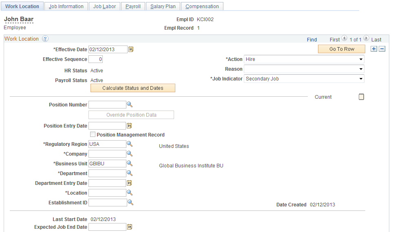Click the Regulatory Region field
The width and height of the screenshot is (393, 232).
tap(107, 144)
